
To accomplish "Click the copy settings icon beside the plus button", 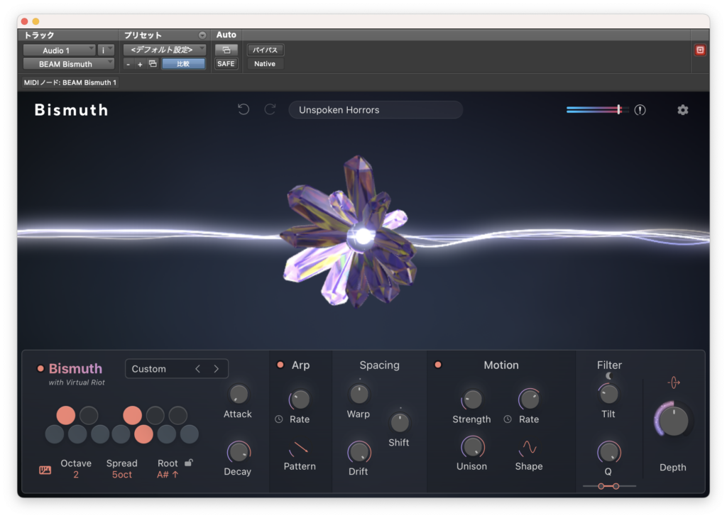I will [x=153, y=63].
